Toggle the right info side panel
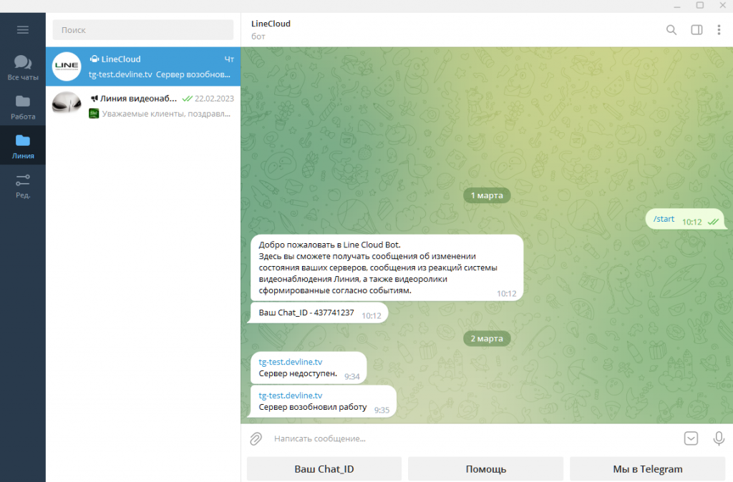The image size is (733, 482). coord(696,30)
